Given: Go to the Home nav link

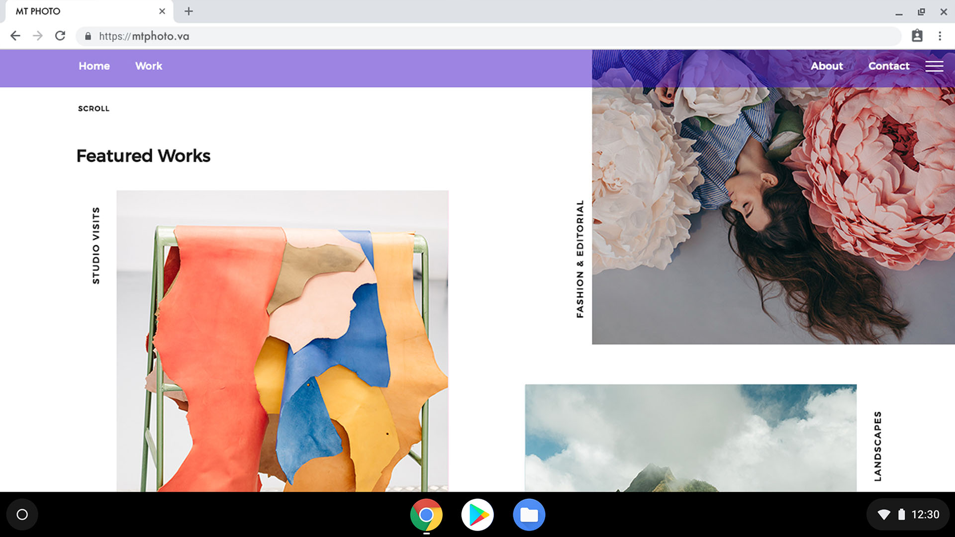Looking at the screenshot, I should tap(94, 66).
